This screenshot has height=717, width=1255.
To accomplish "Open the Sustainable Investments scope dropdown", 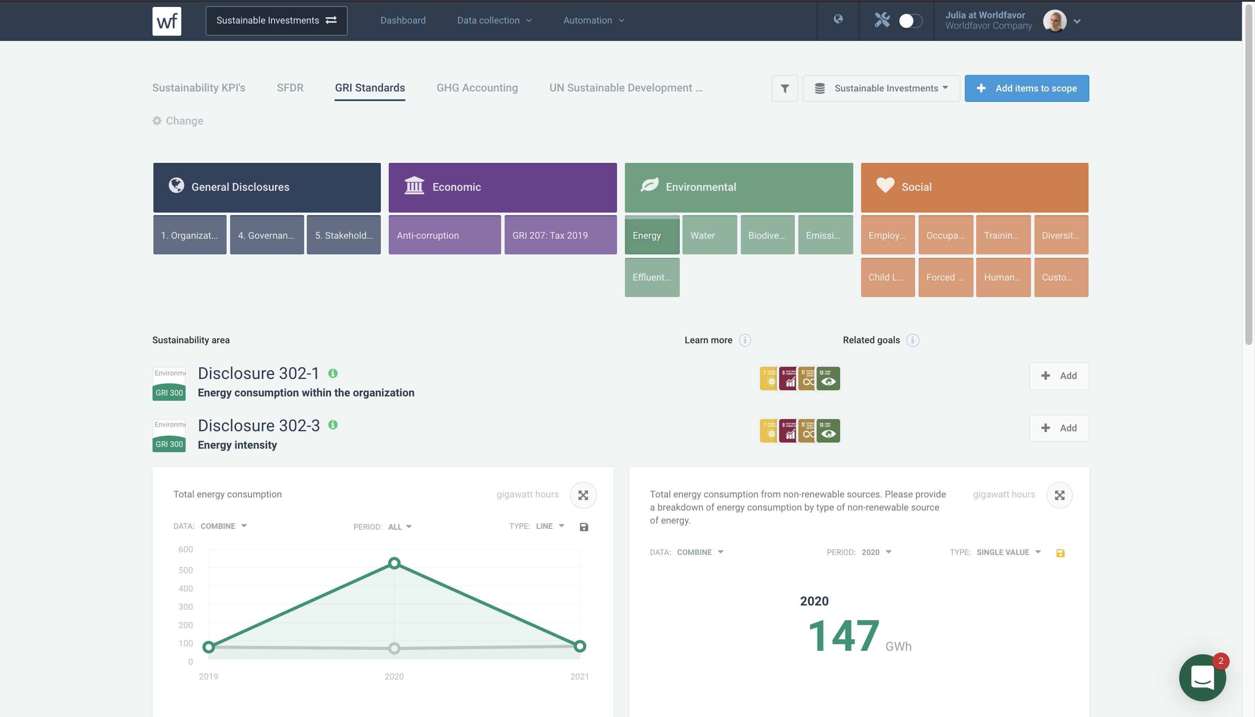I will 881,88.
